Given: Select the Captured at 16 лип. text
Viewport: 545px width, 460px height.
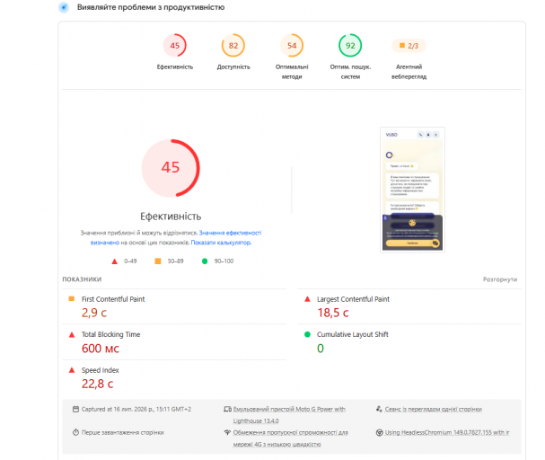Looking at the screenshot, I should click(x=136, y=409).
